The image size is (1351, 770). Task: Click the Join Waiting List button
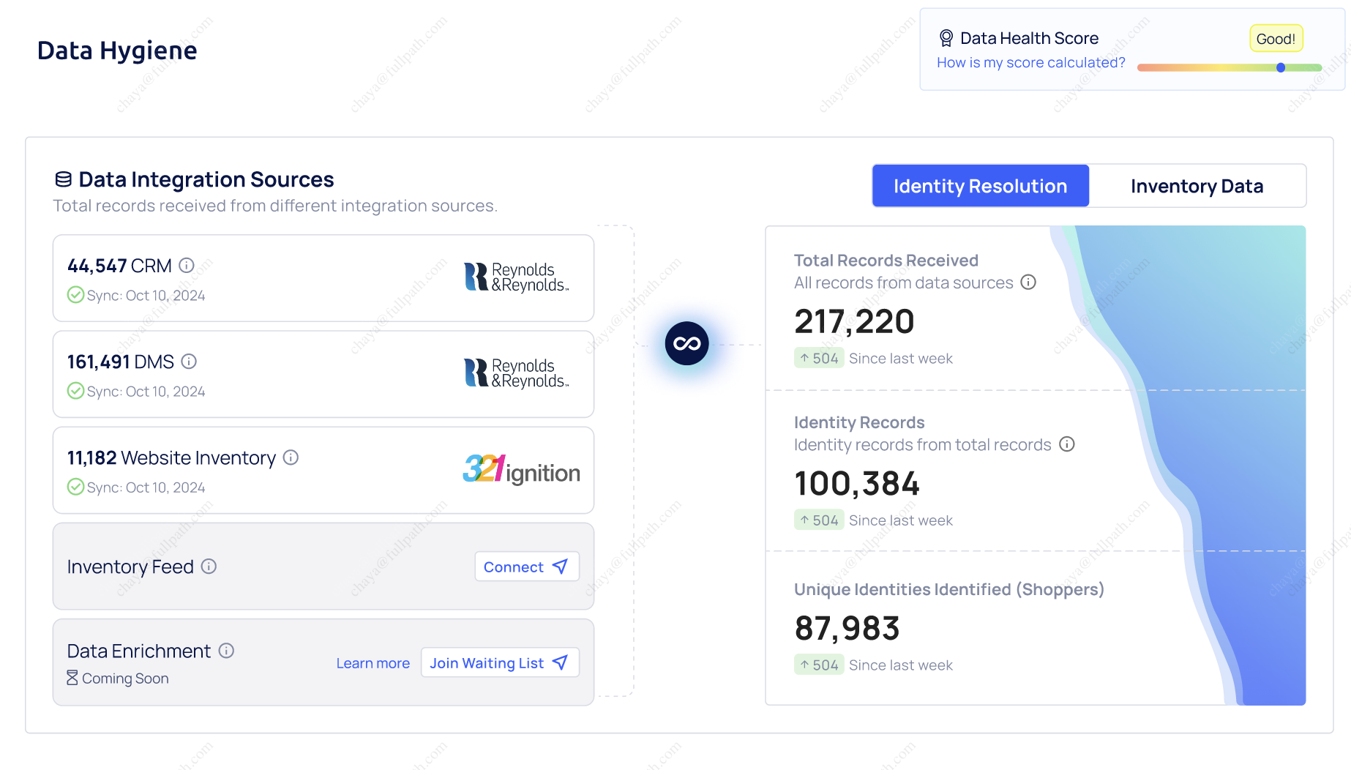pos(499,663)
